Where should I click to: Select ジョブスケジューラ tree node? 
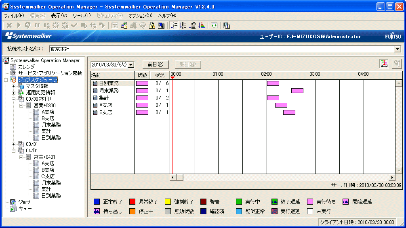coord(38,79)
